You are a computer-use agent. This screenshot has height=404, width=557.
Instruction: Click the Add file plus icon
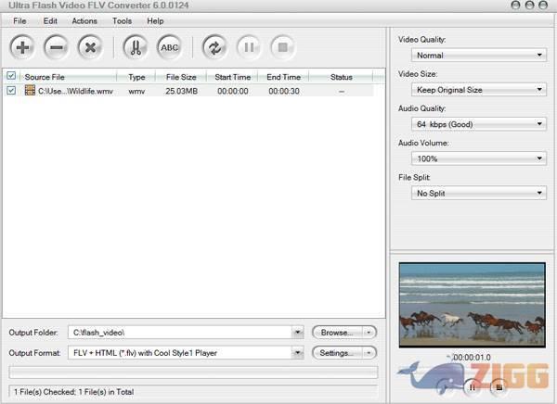(x=22, y=46)
